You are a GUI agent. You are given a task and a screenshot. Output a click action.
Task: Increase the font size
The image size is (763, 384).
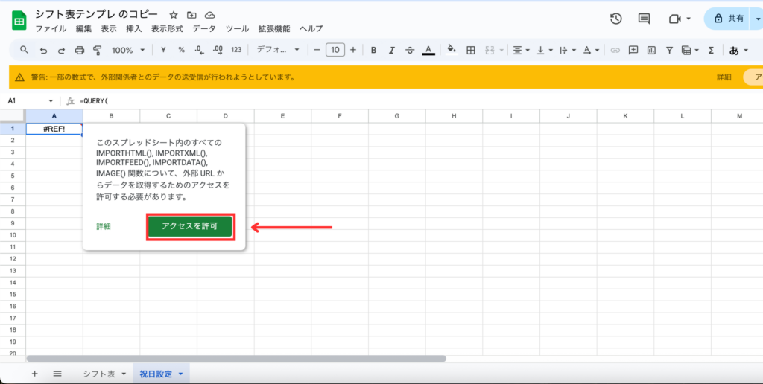pyautogui.click(x=353, y=50)
